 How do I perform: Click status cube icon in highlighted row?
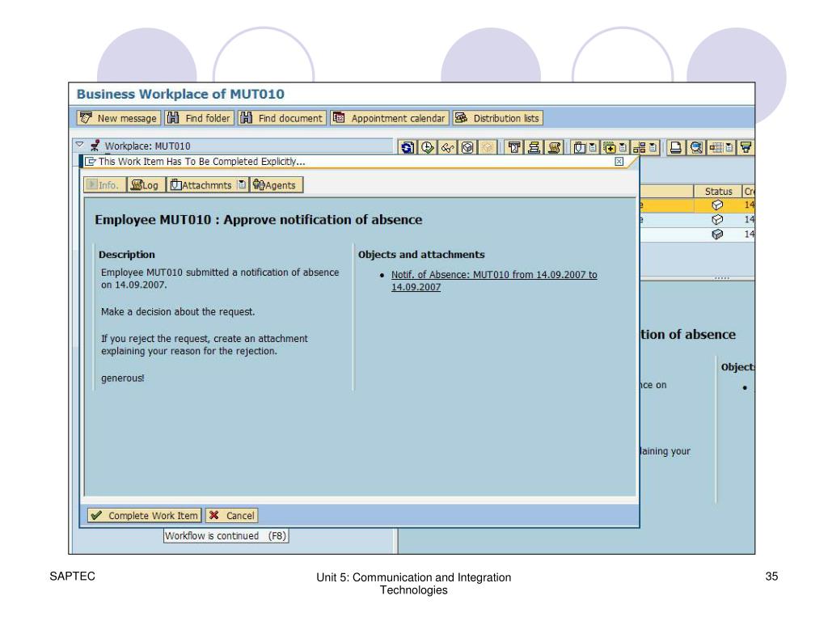(717, 205)
